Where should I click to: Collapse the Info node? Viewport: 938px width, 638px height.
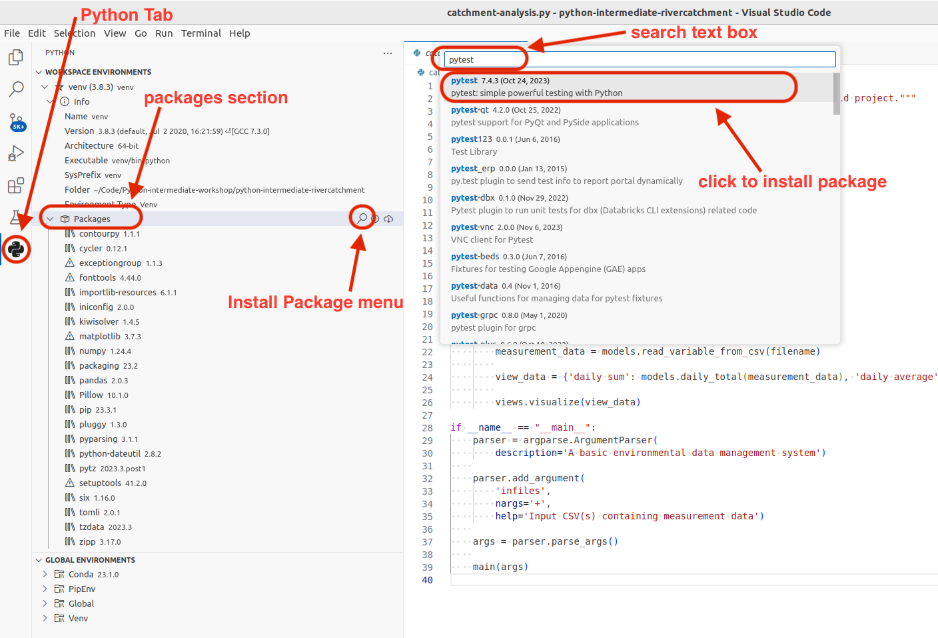point(51,101)
